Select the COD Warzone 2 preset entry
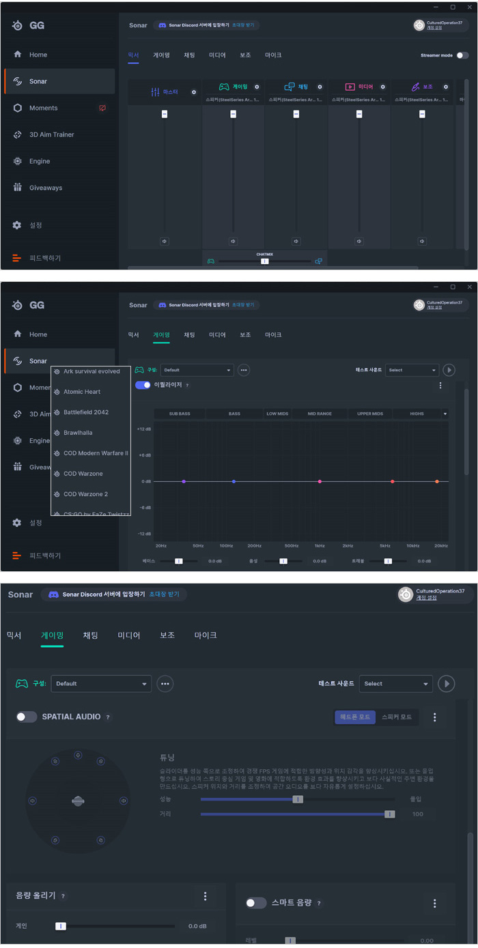Image resolution: width=478 pixels, height=948 pixels. tap(86, 494)
